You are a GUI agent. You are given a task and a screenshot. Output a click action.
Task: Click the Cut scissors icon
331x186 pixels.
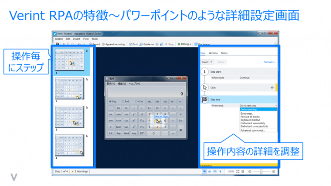pyautogui.click(x=64, y=44)
